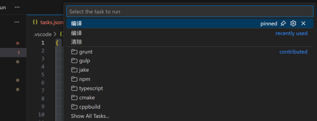This screenshot has width=317, height=121.
Task: Open the sidebar panel more actions ellipsis
Action: (x=17, y=22)
